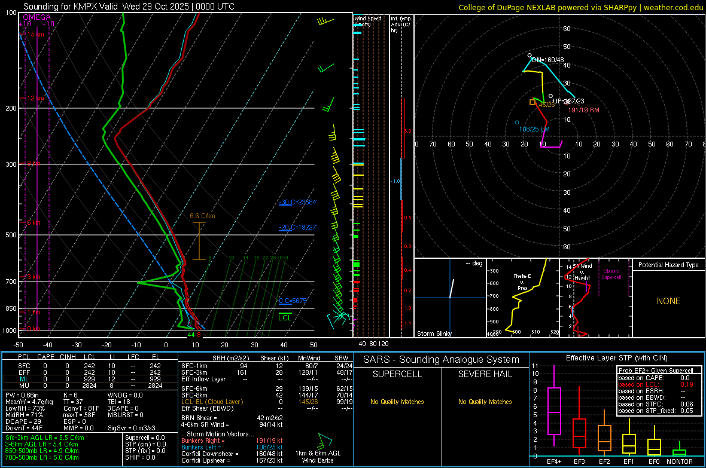Click the DN=160/48 hodograph label

[x=547, y=60]
